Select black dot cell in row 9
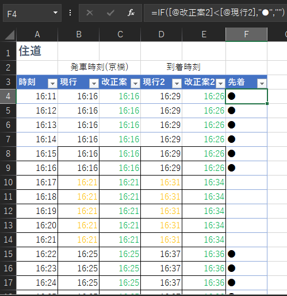Screen dimensions: 287x296 click(x=246, y=168)
